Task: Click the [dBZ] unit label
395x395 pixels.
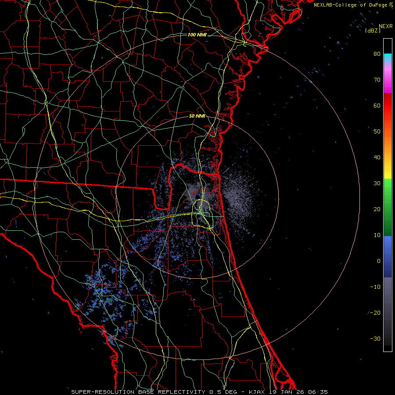Action: (373, 30)
